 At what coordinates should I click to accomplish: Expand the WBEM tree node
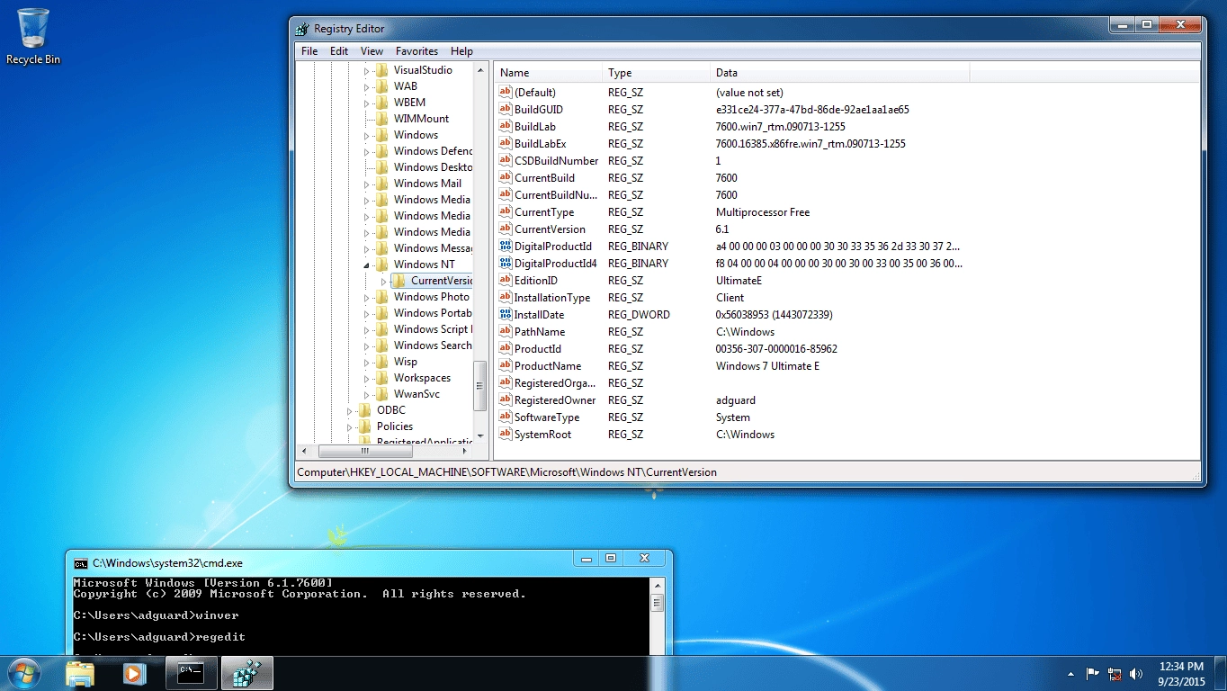click(x=366, y=103)
